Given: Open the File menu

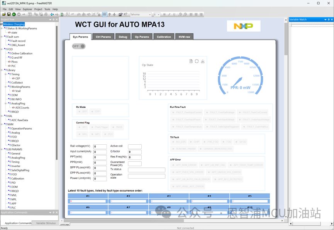Looking at the screenshot, I should 5,9.
